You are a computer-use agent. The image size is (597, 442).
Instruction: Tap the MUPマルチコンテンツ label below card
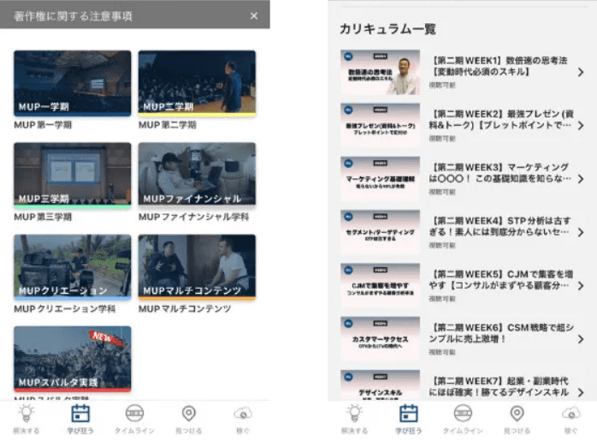185,309
